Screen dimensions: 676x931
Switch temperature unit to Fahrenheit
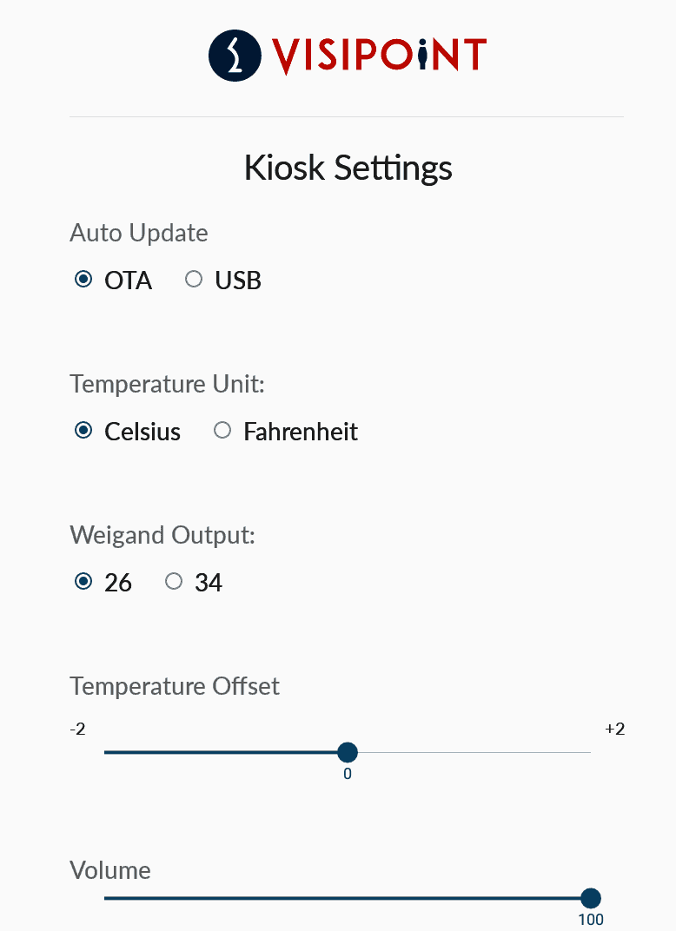222,431
